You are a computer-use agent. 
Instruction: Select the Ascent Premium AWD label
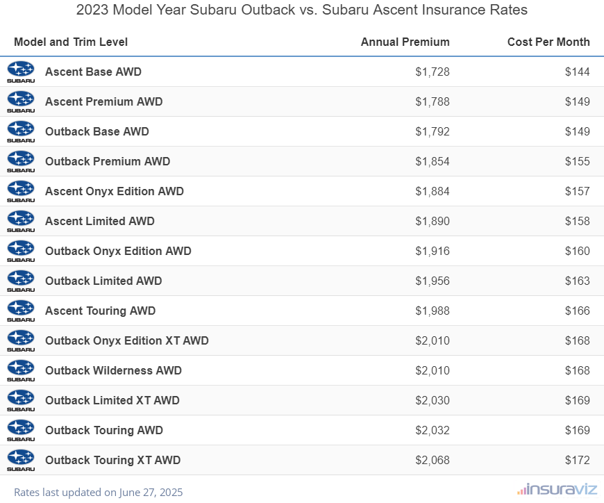click(x=104, y=101)
